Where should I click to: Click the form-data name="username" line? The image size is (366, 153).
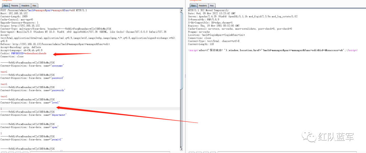[32, 66]
